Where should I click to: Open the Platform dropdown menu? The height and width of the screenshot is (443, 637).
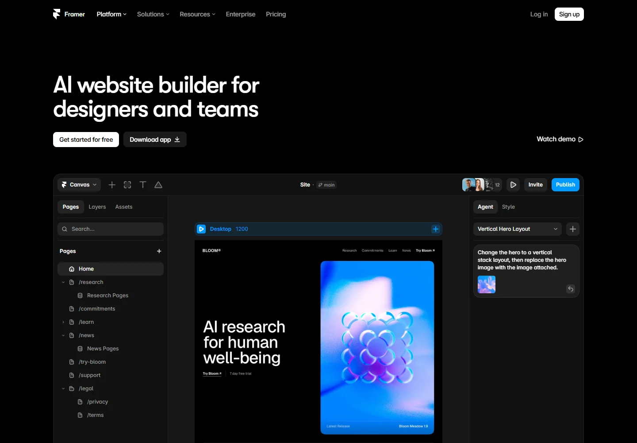[111, 14]
